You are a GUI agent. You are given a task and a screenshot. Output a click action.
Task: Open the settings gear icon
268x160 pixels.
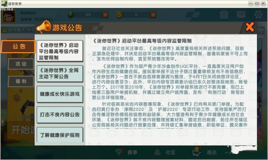[258, 14]
